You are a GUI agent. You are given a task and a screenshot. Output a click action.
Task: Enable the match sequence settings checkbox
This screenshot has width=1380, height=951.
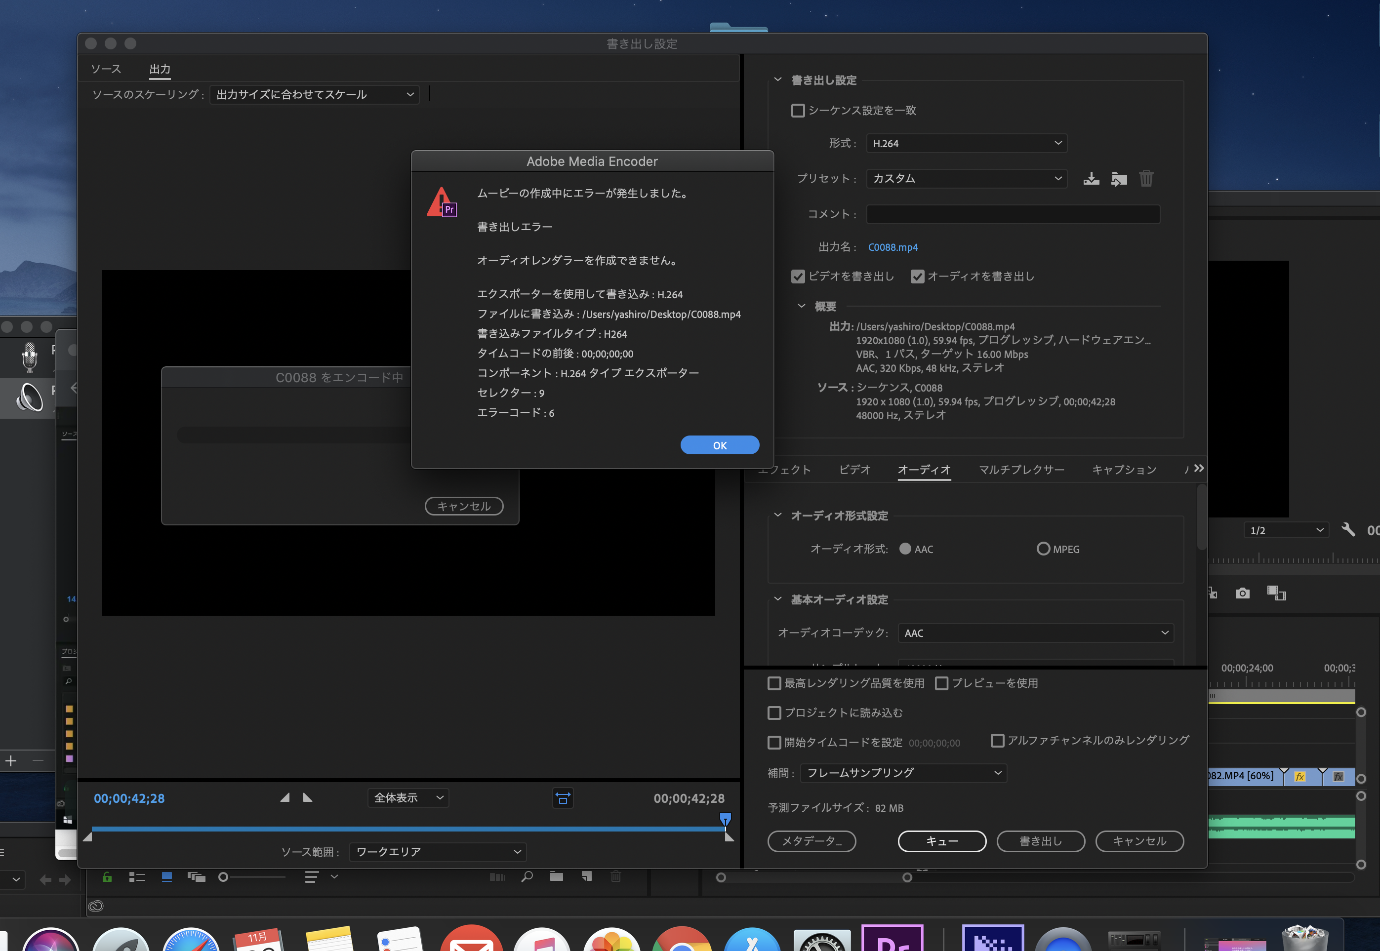pyautogui.click(x=798, y=110)
